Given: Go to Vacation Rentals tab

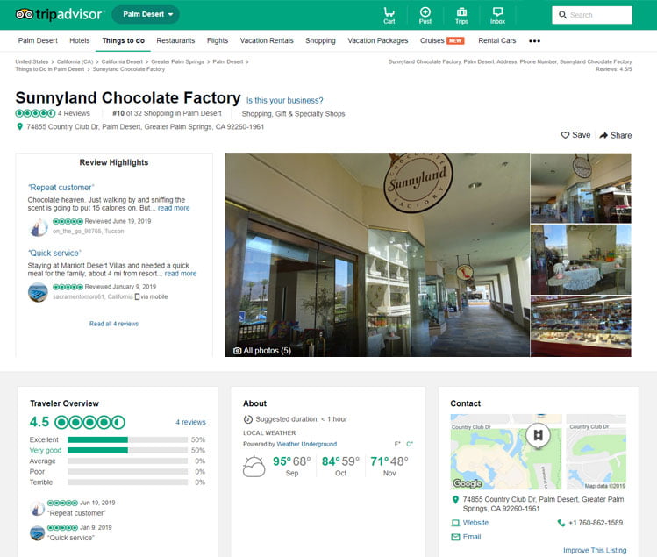Looking at the screenshot, I should click(267, 41).
